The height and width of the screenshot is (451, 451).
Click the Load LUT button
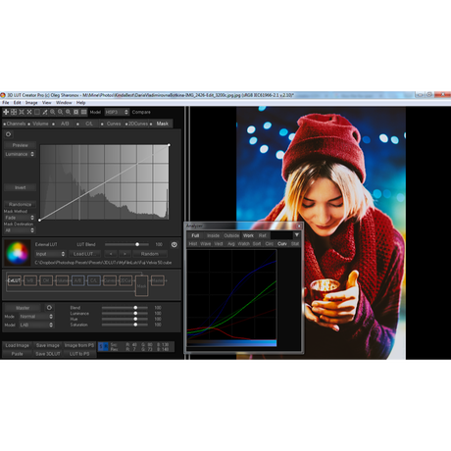83,254
